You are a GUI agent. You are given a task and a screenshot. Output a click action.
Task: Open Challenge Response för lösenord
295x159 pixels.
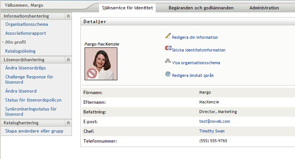29,79
